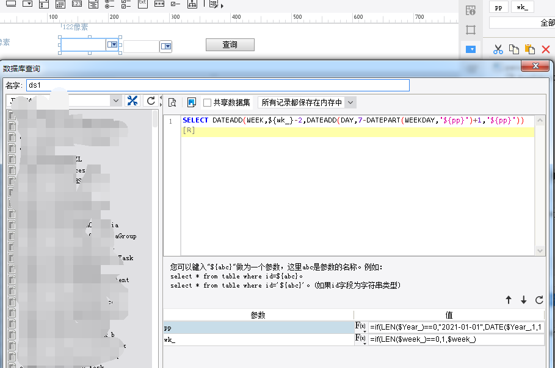The width and height of the screenshot is (555, 368).
Task: Open data connection tools icon
Action: [132, 101]
